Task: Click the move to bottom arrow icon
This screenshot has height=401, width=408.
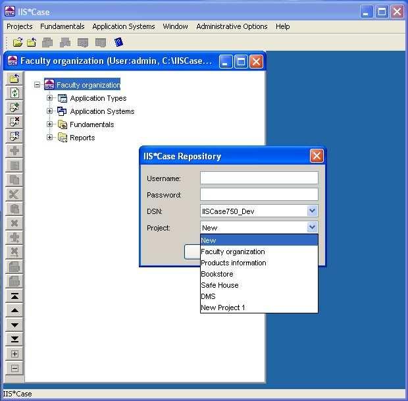Action: click(14, 339)
